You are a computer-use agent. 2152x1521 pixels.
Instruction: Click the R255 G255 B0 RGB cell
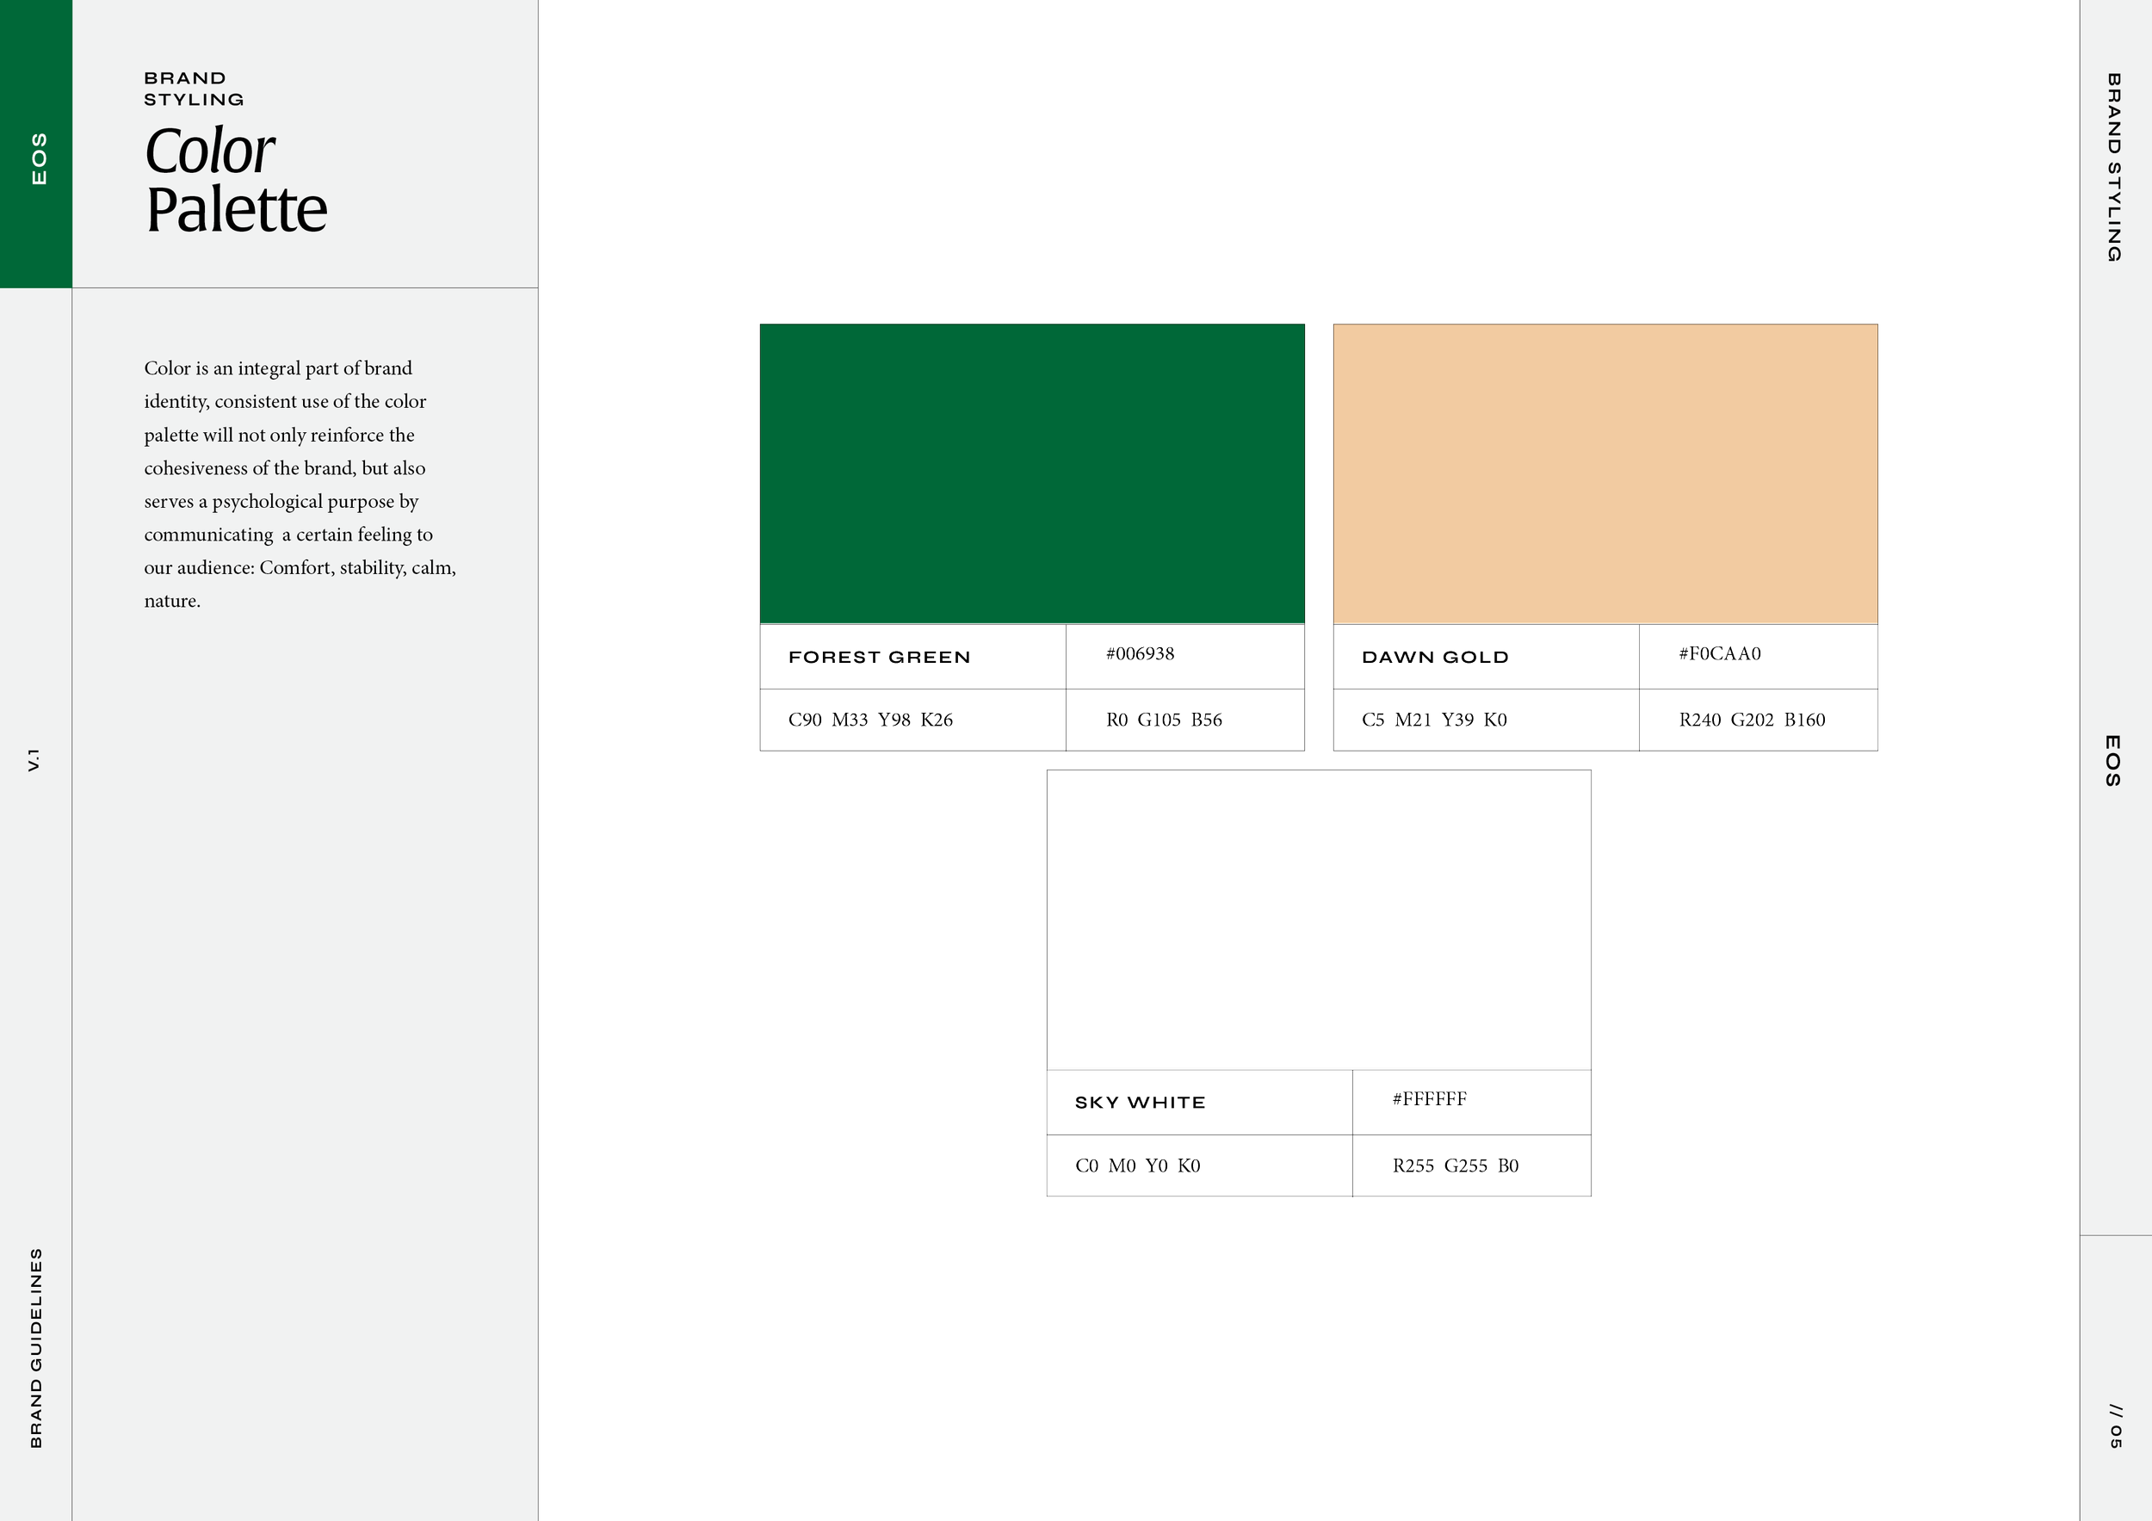(1455, 1165)
